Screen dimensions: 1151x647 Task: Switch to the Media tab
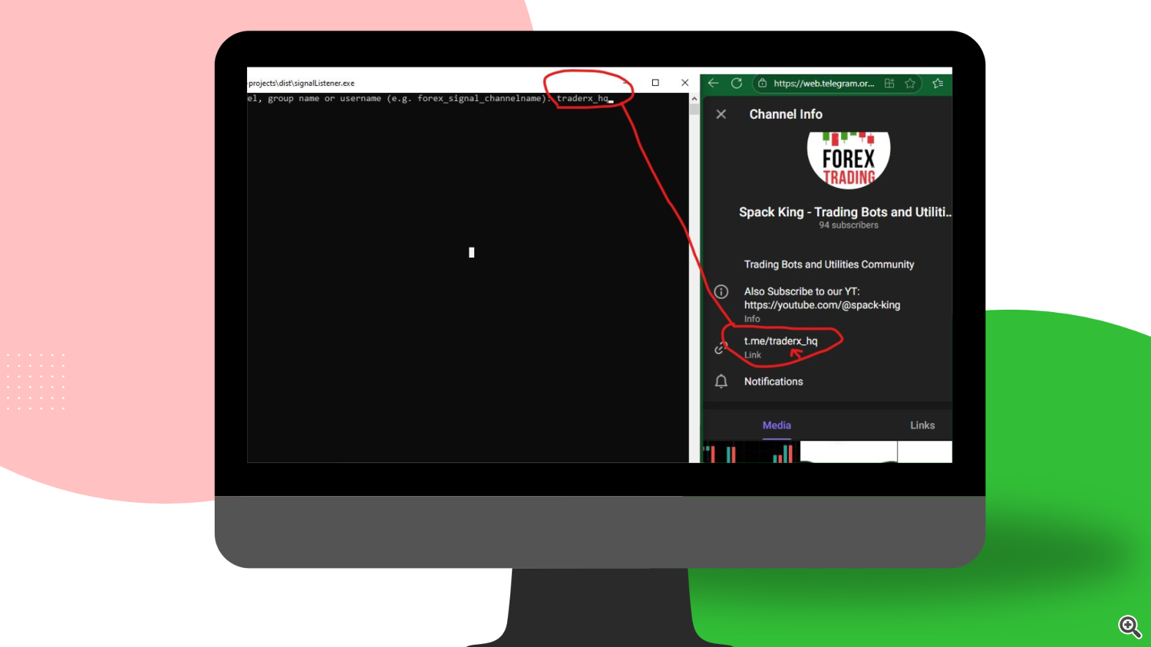pyautogui.click(x=777, y=425)
